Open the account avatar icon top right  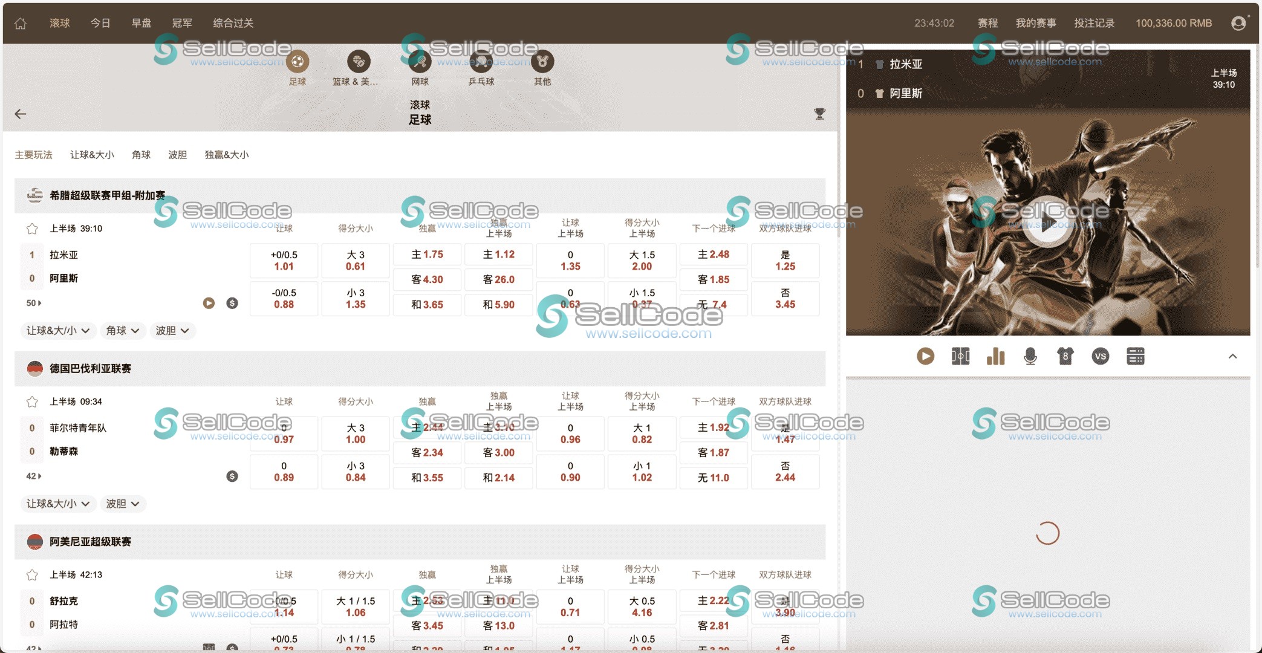tap(1238, 22)
